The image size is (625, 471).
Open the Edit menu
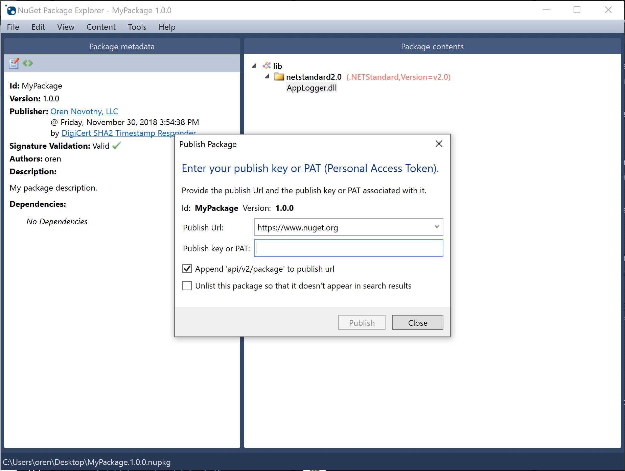(x=38, y=27)
